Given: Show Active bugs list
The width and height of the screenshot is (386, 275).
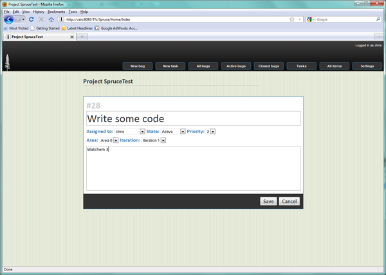Looking at the screenshot, I should pos(236,66).
